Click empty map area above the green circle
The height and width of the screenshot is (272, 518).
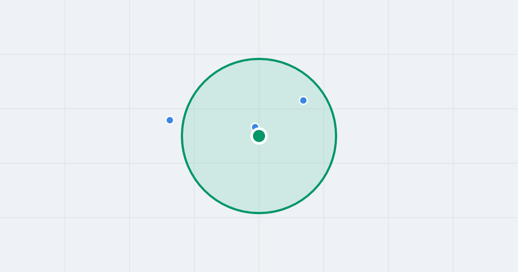pyautogui.click(x=259, y=28)
